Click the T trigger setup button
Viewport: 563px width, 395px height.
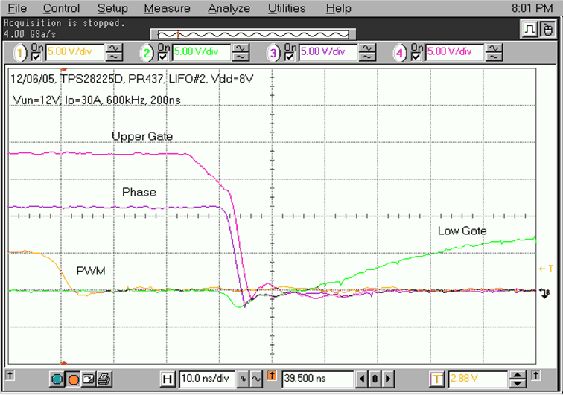437,379
